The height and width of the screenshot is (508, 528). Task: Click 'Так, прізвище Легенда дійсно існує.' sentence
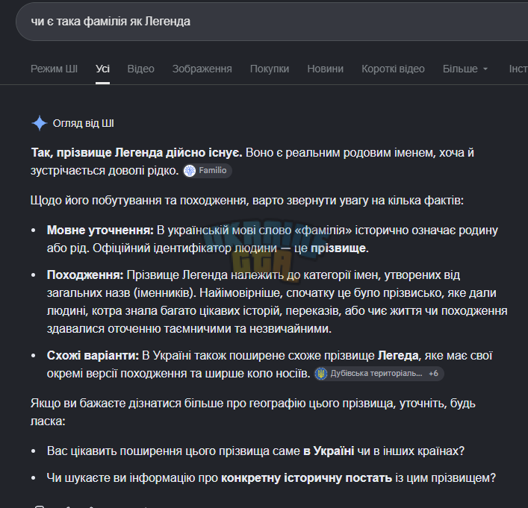137,153
